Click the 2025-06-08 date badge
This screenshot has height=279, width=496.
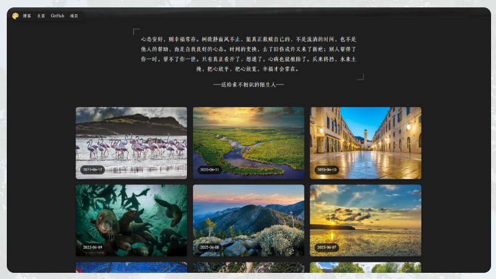209,248
